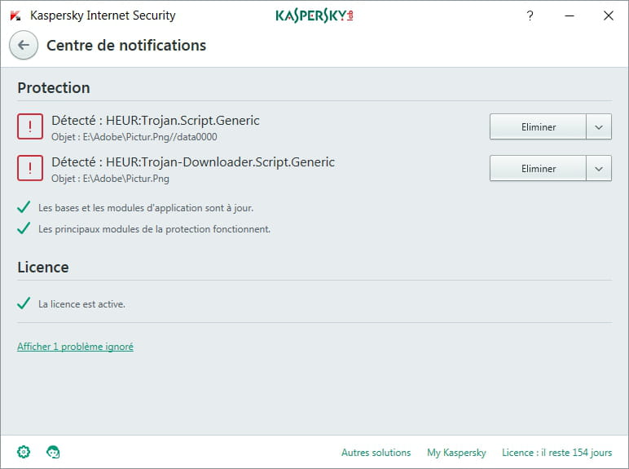
Task: Expand dropdown arrow for Trojan.Script.Generic Eliminer
Action: [599, 126]
